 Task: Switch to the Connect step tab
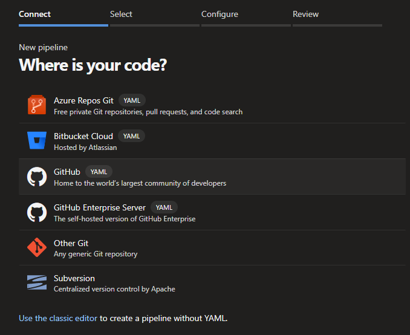[35, 14]
